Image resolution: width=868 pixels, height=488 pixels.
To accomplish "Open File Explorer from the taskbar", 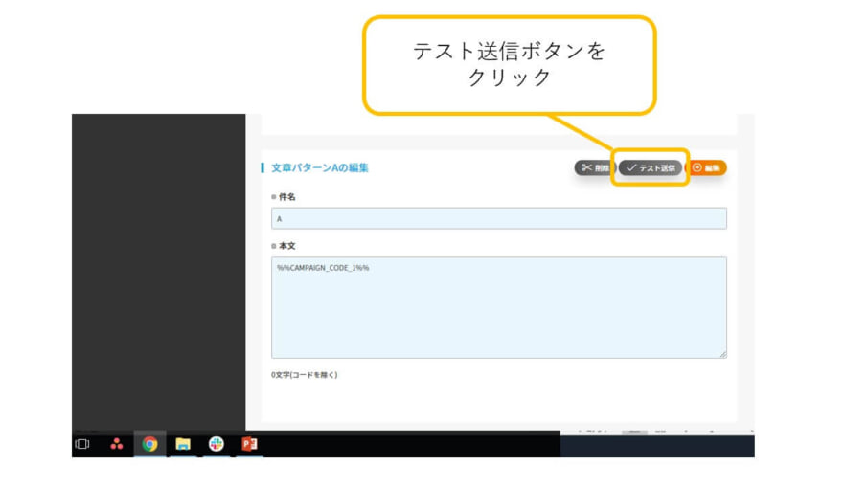I will tap(183, 444).
